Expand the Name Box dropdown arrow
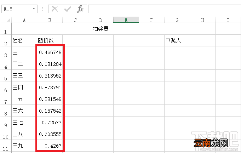This screenshot has width=241, height=153. point(34,8)
